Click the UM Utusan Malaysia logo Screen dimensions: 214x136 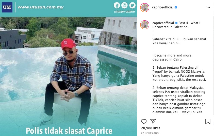pos(7,7)
